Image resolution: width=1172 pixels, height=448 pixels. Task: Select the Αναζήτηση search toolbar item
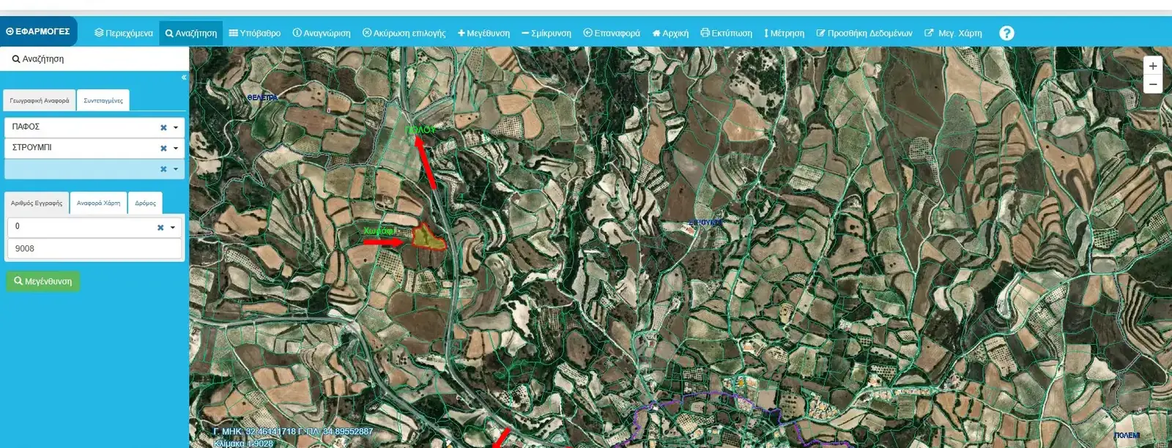click(191, 33)
